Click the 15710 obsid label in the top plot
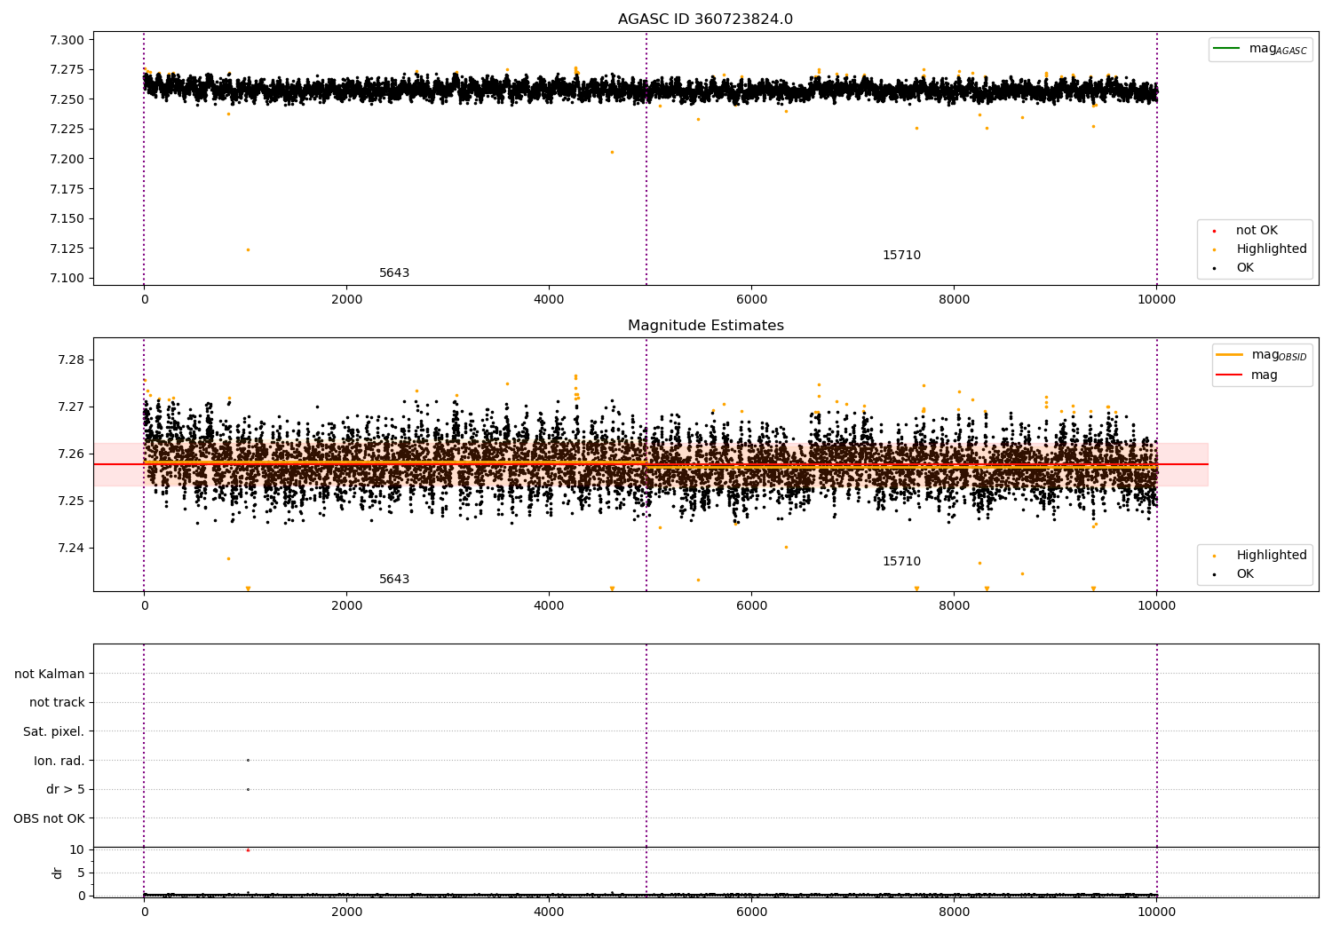The width and height of the screenshot is (1332, 932). [901, 255]
